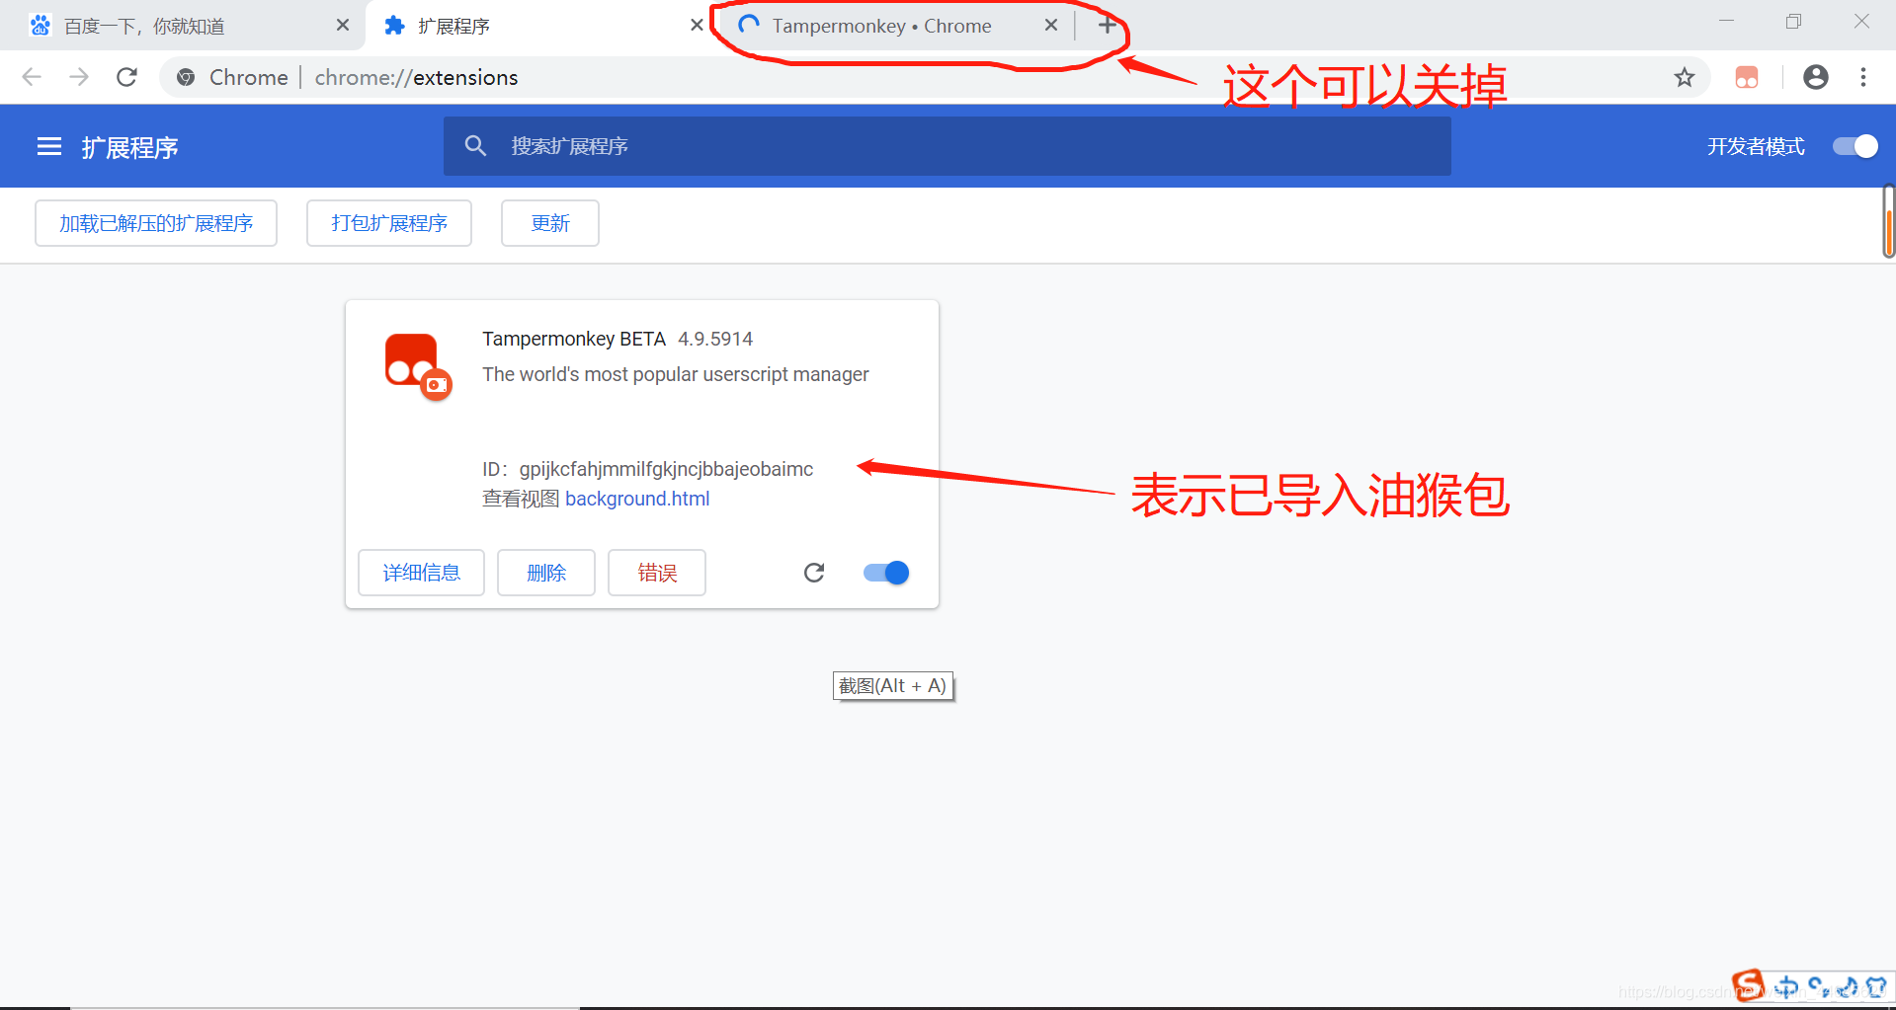This screenshot has width=1896, height=1010.
Task: Close the Baidu tab
Action: coord(343,25)
